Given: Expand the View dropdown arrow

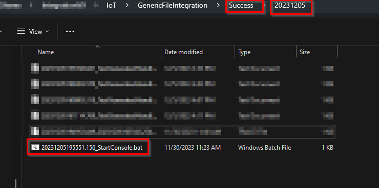Looking at the screenshot, I should click(x=47, y=31).
